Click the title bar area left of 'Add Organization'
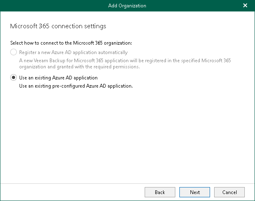Screen dimensions: 255x201 [53, 6]
